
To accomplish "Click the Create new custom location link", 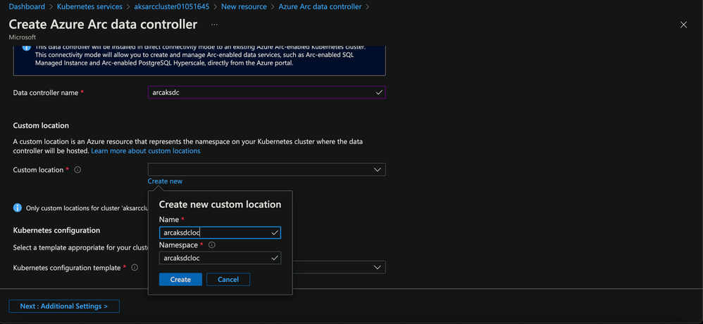I will [x=165, y=181].
